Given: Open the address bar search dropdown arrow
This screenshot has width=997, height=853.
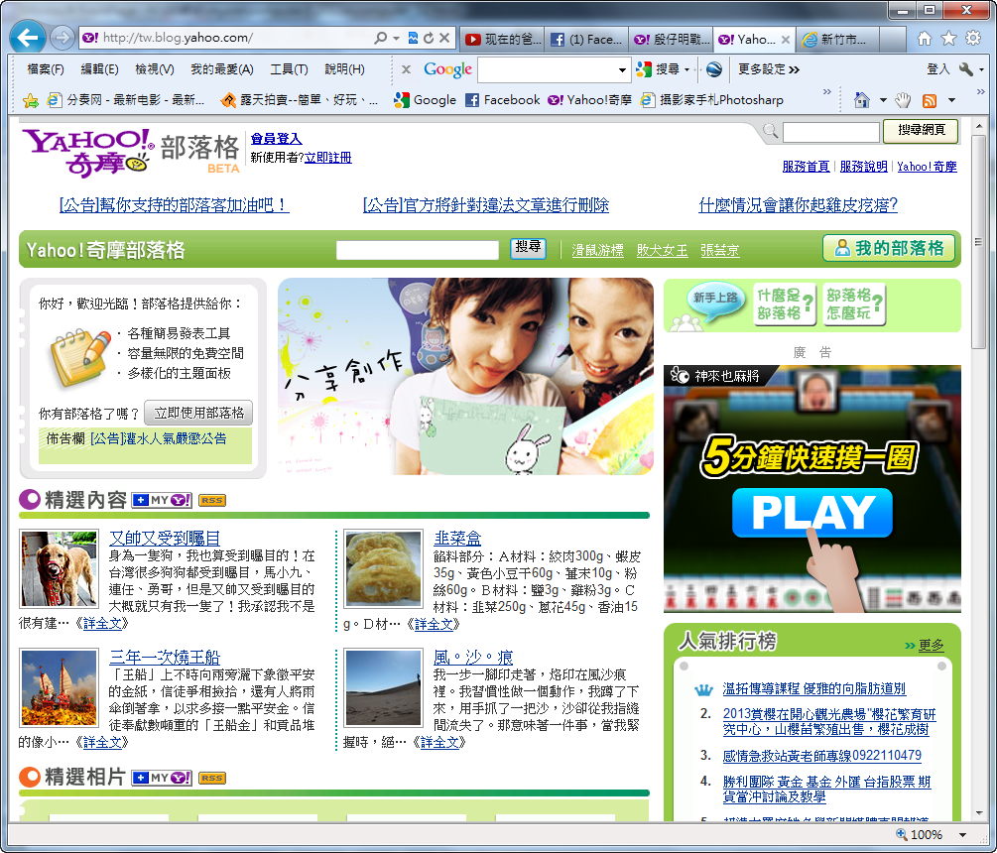Looking at the screenshot, I should click(396, 38).
